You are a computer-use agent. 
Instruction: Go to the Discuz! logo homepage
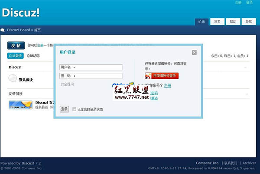21,13
